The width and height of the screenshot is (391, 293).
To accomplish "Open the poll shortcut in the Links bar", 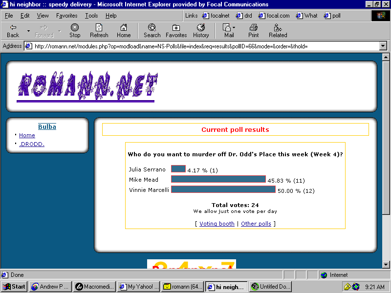I will [x=332, y=16].
